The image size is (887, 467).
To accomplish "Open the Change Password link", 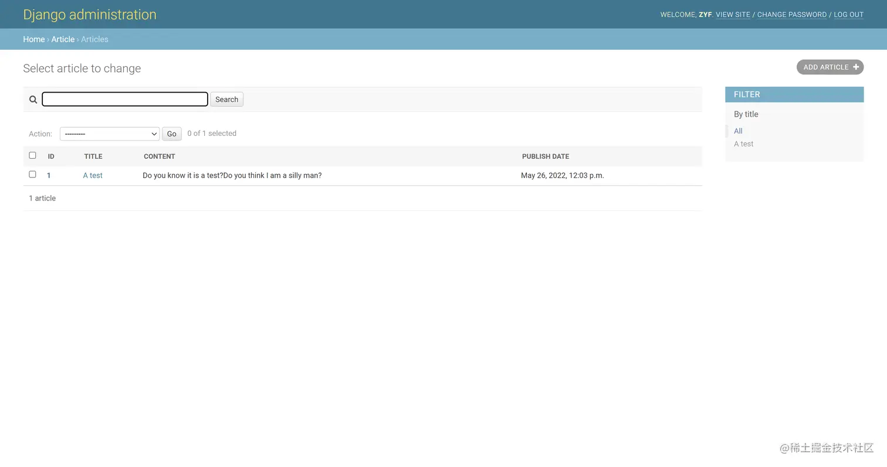I will click(x=792, y=15).
